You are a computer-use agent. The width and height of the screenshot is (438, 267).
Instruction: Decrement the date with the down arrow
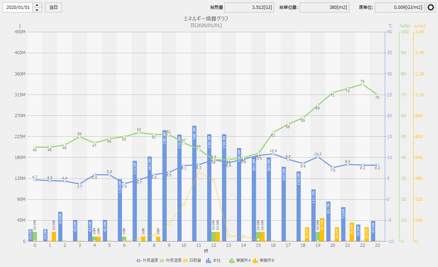(x=37, y=10)
